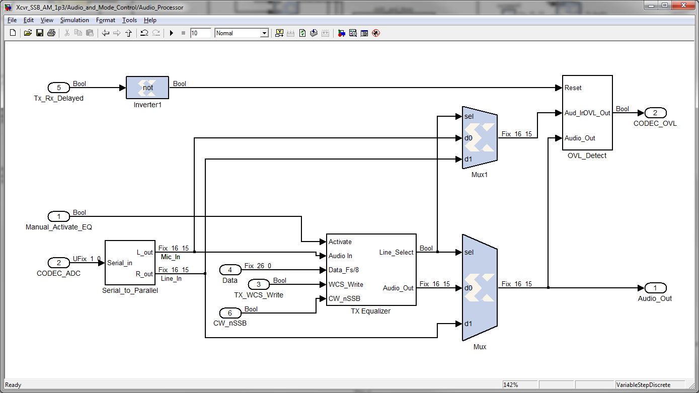The height and width of the screenshot is (393, 699).
Task: Select the Inverter1 not block
Action: pyautogui.click(x=147, y=88)
